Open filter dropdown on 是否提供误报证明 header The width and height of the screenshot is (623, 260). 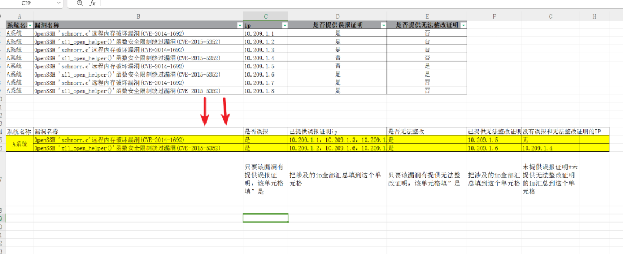(x=384, y=25)
